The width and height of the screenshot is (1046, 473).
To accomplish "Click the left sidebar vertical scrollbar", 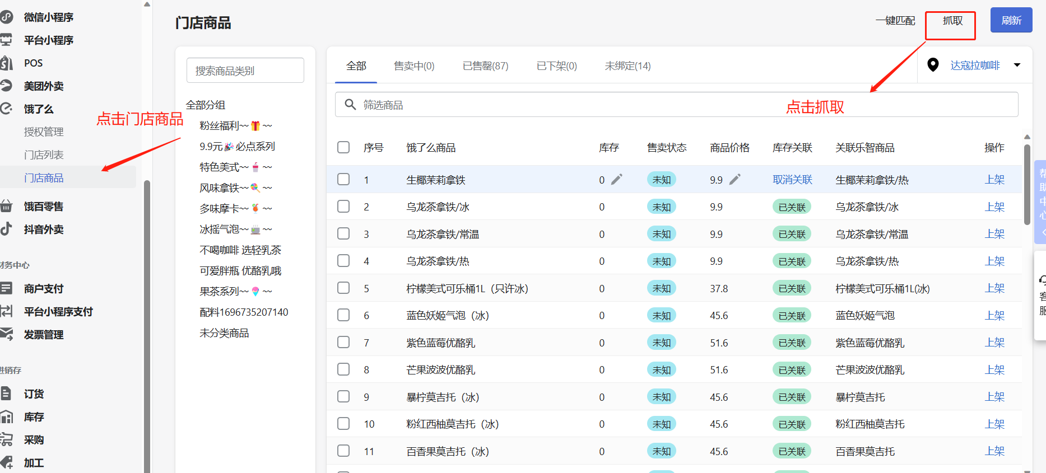I will 147,326.
